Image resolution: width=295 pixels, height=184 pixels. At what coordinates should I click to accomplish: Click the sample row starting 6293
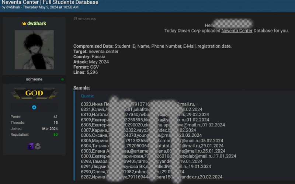tap(142, 162)
